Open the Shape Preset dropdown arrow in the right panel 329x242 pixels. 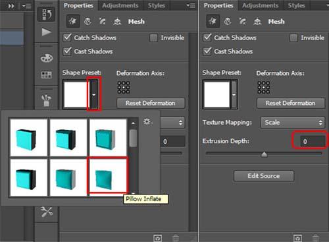click(x=234, y=94)
